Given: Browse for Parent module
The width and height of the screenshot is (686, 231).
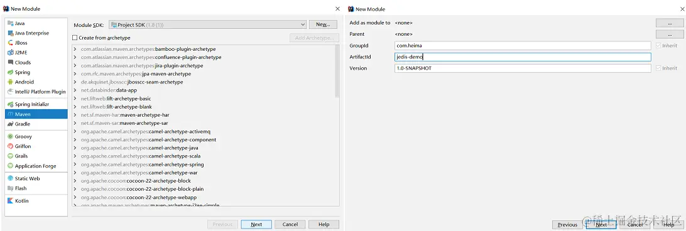Looking at the screenshot, I should [x=670, y=34].
